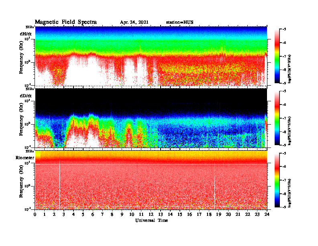This screenshot has width=318, height=246.
Task: Select the date "Apr. 24, 2021"
Action: (x=134, y=23)
